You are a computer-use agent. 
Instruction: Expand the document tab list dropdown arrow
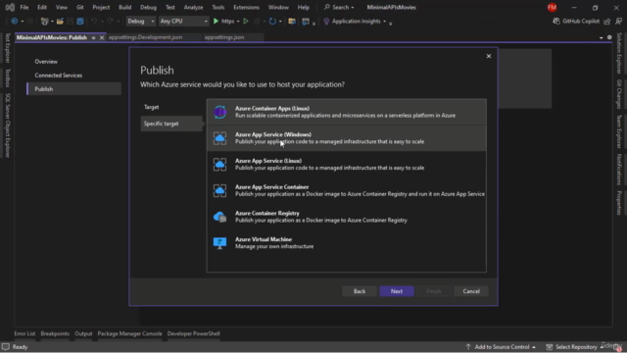coord(601,37)
